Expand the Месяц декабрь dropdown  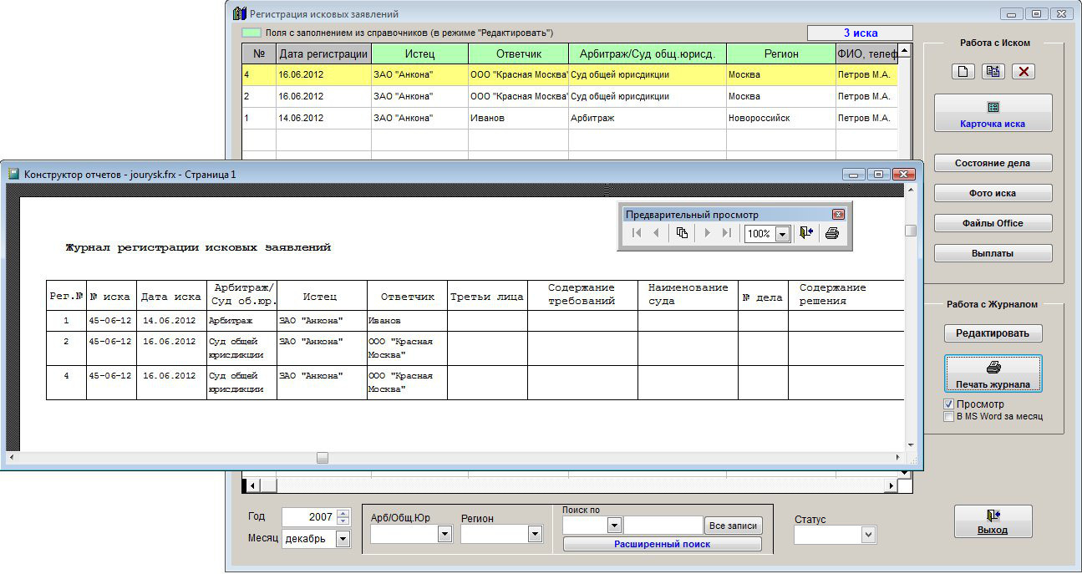pyautogui.click(x=343, y=539)
